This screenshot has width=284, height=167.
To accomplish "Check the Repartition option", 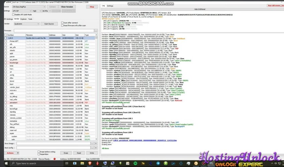I will [x=39, y=154].
